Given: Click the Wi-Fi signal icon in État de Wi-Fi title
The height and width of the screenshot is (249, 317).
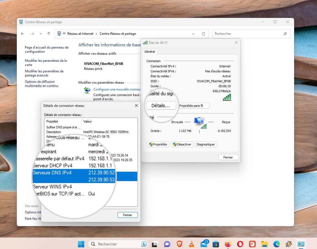Looking at the screenshot, I should (145, 43).
